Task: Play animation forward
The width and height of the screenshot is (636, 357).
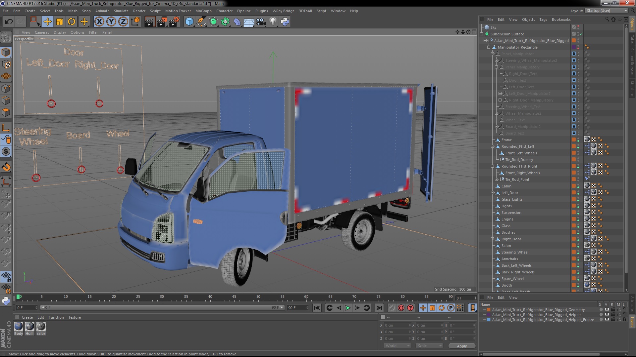Action: (x=348, y=308)
